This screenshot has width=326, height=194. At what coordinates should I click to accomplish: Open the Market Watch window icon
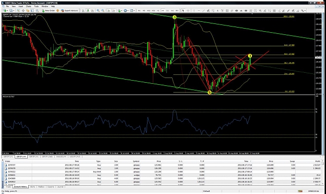point(18,10)
